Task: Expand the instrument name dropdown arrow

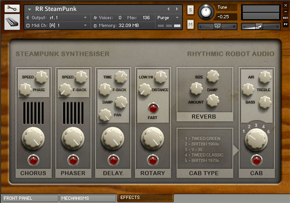Action: point(29,9)
